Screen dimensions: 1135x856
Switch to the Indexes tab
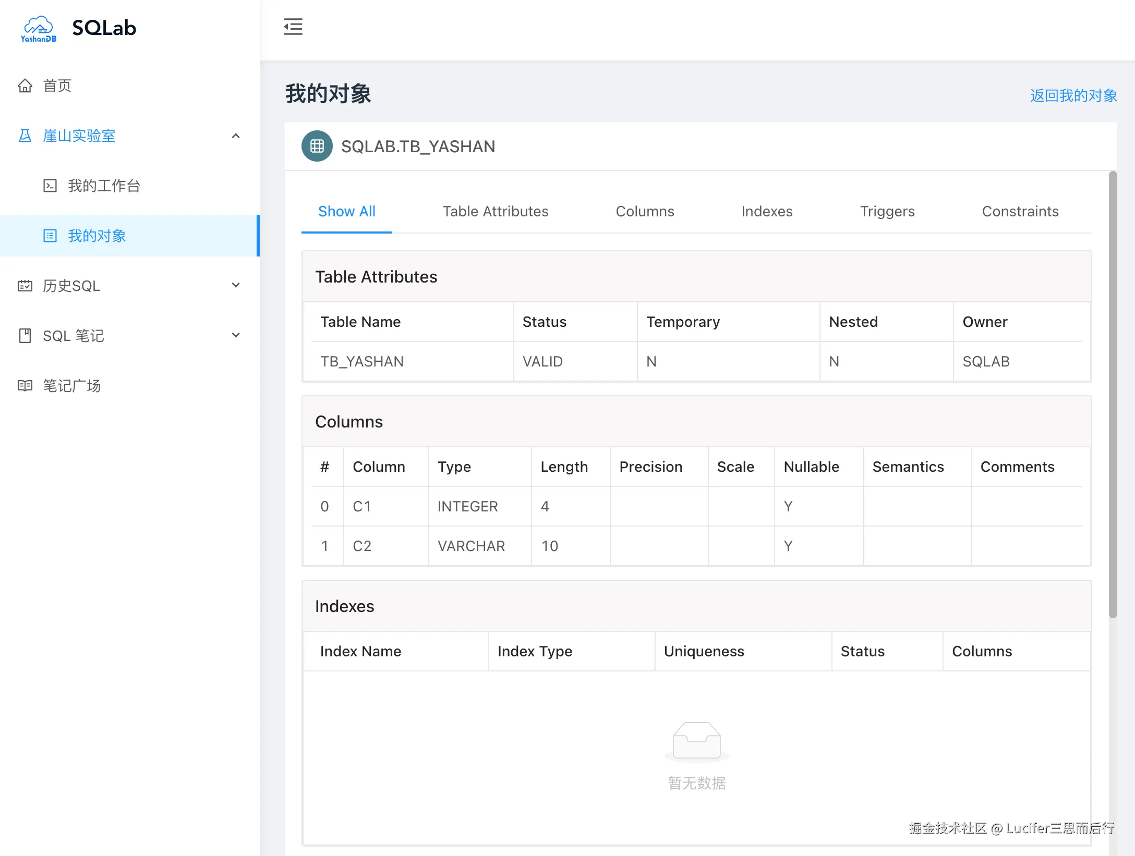pos(767,211)
